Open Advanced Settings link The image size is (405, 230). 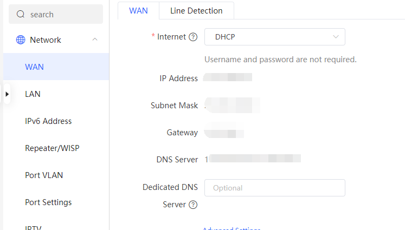tap(232, 228)
